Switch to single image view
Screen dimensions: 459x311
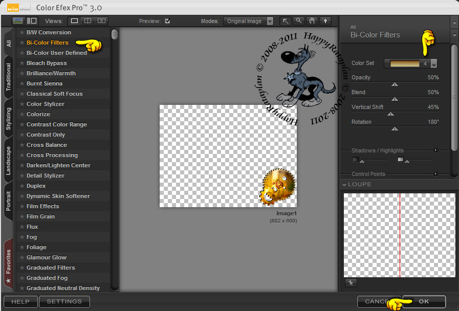click(x=74, y=21)
